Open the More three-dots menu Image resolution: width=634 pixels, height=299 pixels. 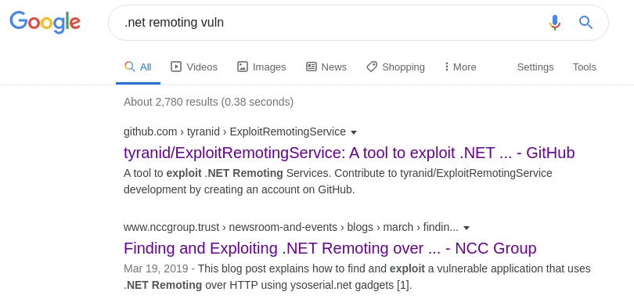pyautogui.click(x=460, y=67)
